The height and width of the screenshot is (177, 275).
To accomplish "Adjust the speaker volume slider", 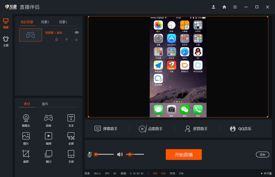I will 135,154.
